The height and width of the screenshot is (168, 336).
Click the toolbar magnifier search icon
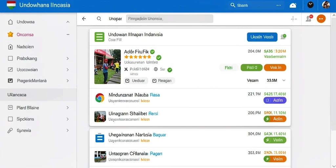(x=99, y=19)
